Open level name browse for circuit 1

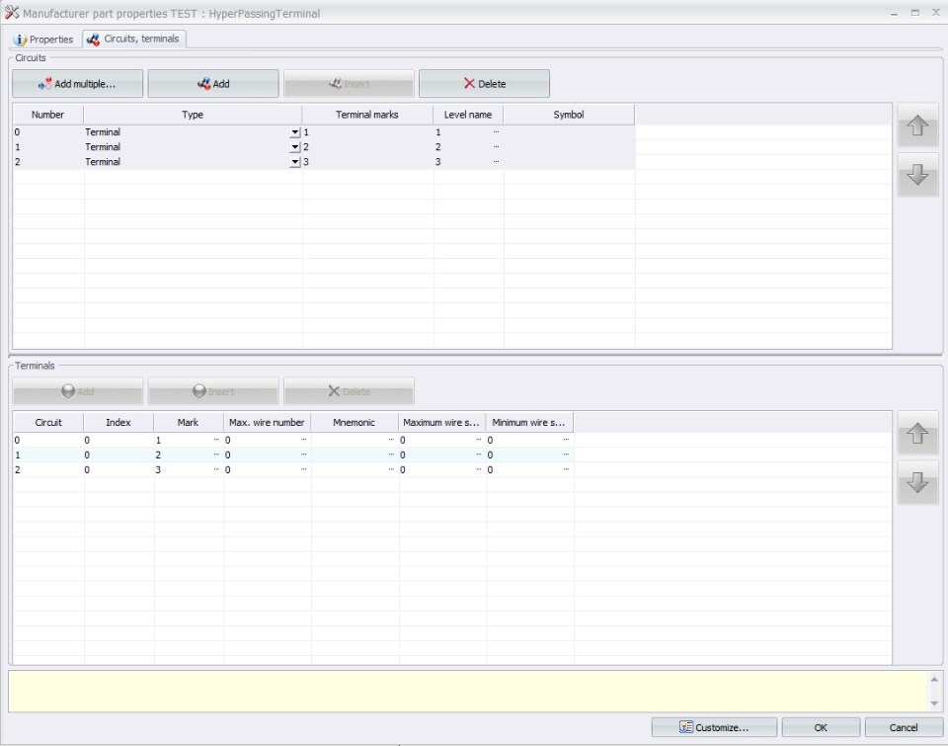point(497,147)
